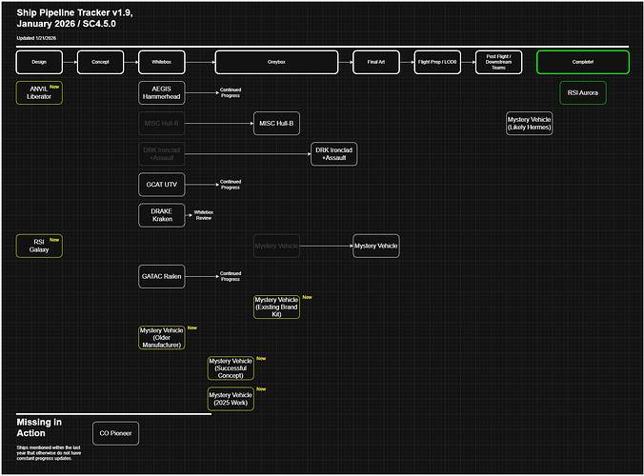Select the Flight Prep / LOC0 header
This screenshot has height=476, width=644.
pyautogui.click(x=437, y=63)
